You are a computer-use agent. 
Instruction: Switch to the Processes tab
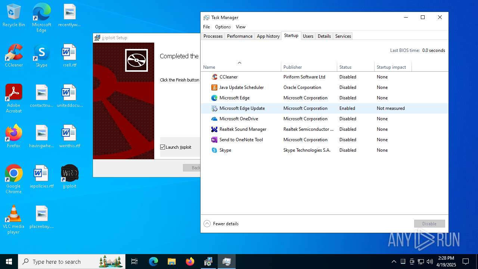point(213,36)
